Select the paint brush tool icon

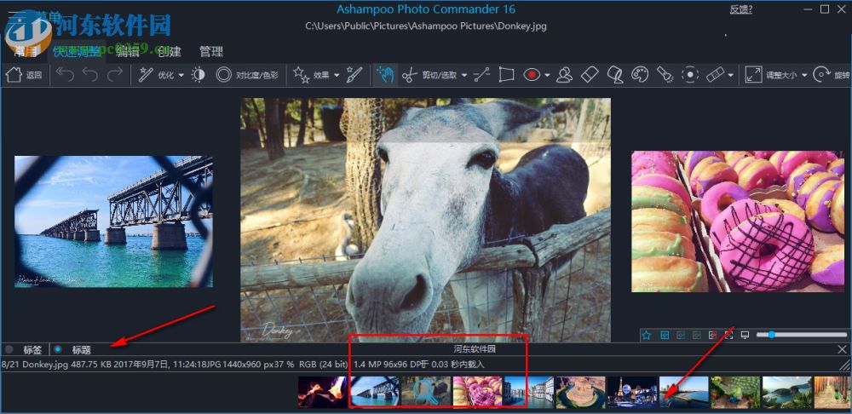(354, 75)
